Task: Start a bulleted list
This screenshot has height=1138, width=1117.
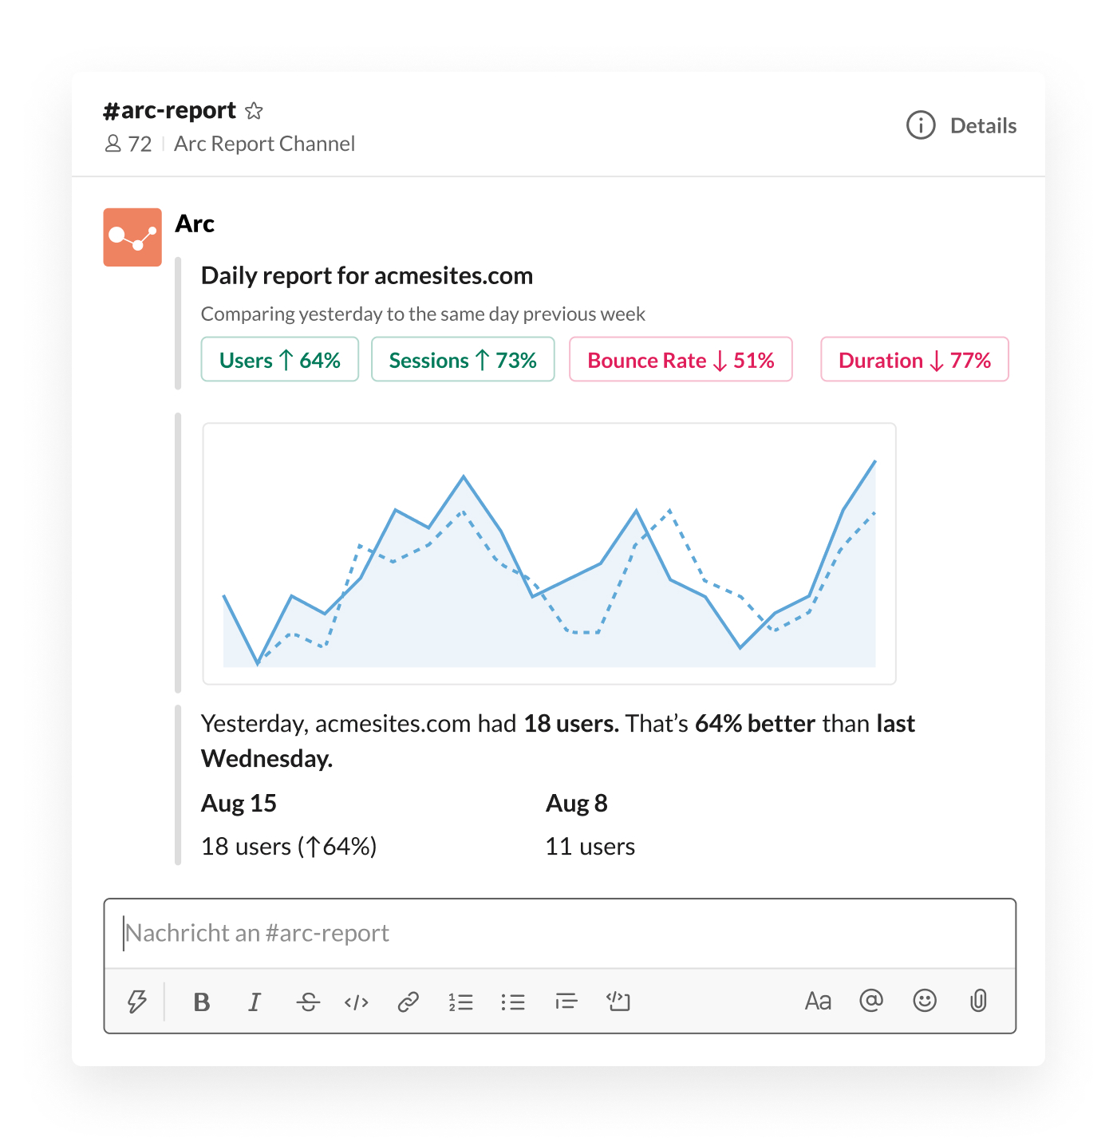Action: (x=513, y=1002)
